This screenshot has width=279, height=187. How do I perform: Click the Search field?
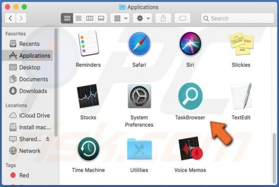coord(237,18)
